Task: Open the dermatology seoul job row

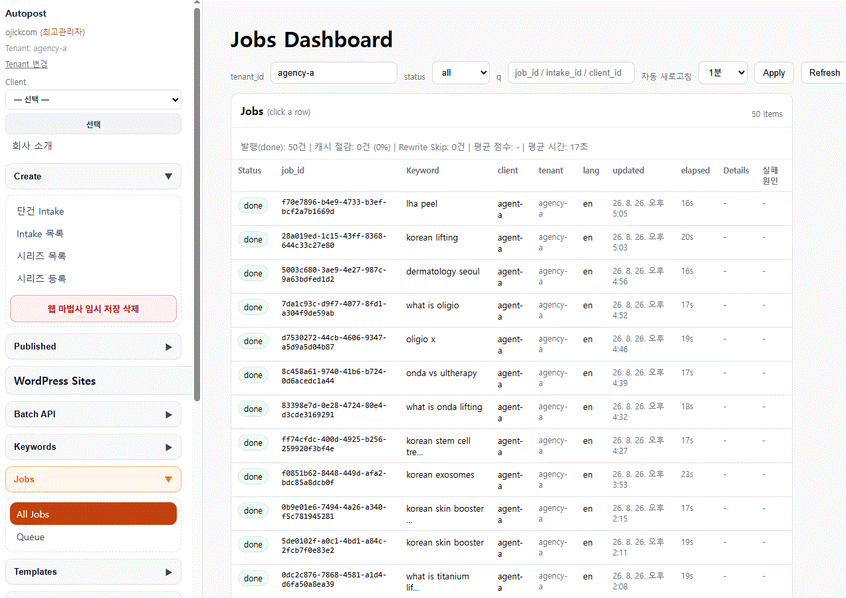Action: click(x=511, y=276)
